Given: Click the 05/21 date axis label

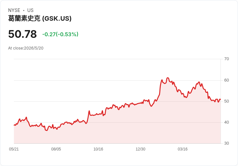Looking at the screenshot, I should pos(14,149).
